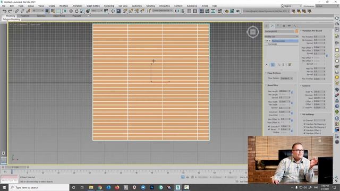Select the Select and Rotate tool
The width and height of the screenshot is (340, 191).
(x=76, y=11)
